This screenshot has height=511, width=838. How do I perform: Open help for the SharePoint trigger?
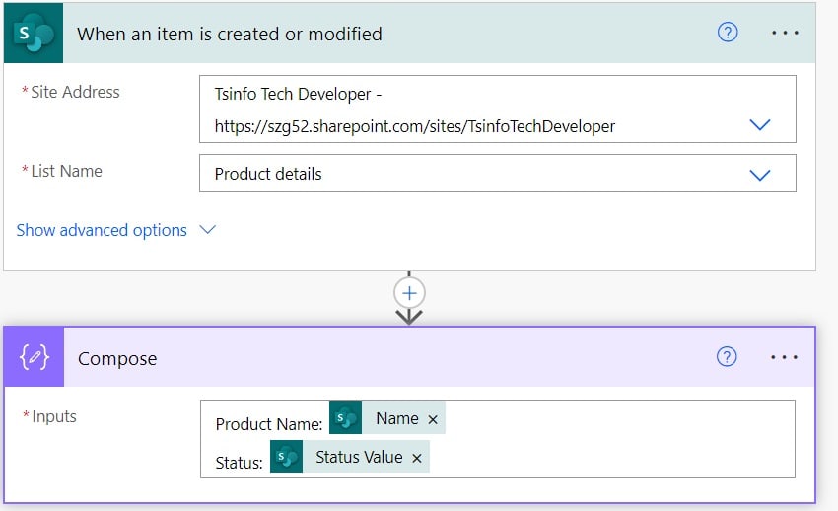728,33
